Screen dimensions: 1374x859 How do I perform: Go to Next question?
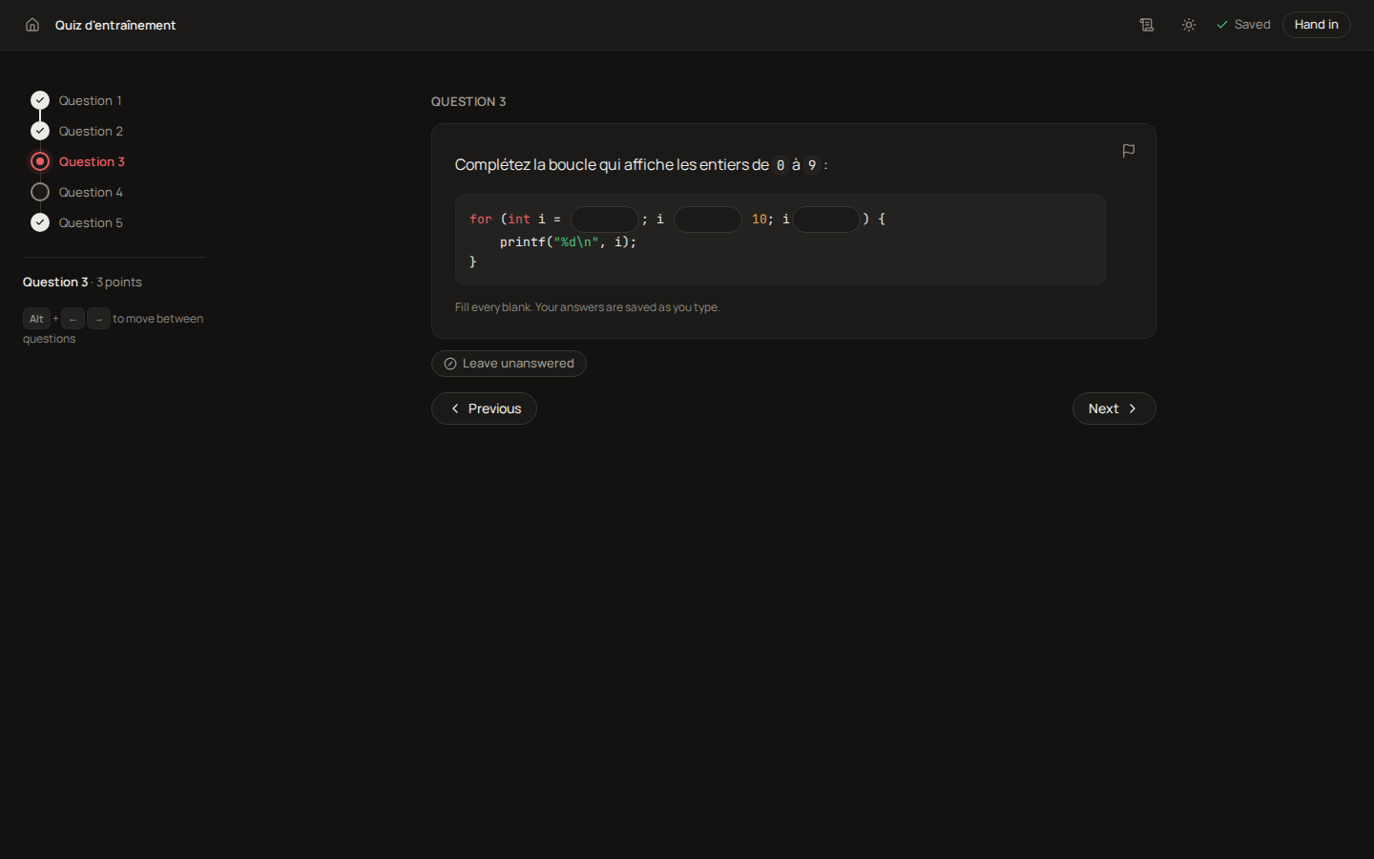(x=1114, y=409)
